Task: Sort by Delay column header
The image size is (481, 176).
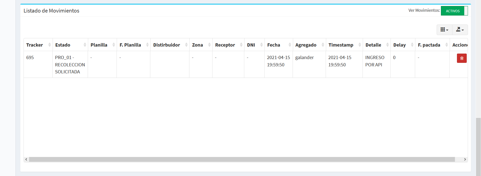Action: [x=402, y=45]
